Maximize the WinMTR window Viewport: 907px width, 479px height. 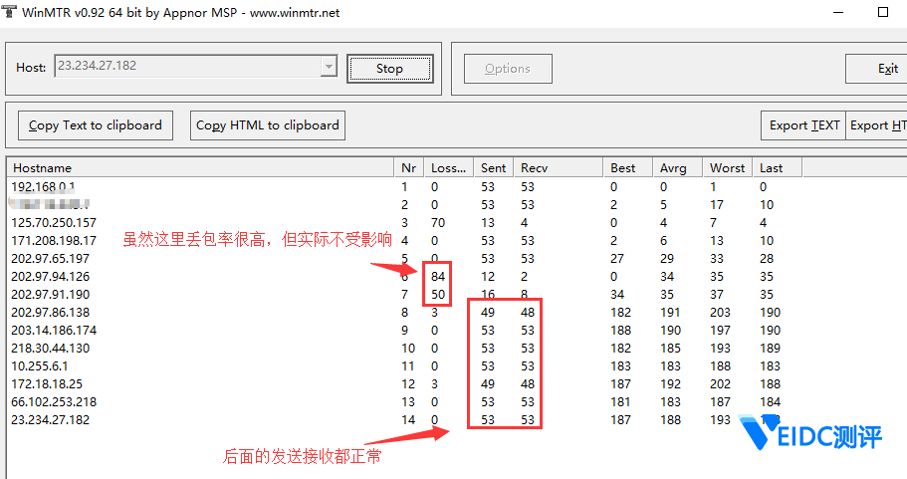883,12
